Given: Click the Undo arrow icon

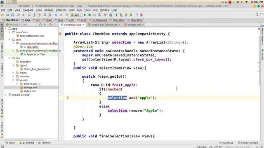Looking at the screenshot, I should pos(18,15).
